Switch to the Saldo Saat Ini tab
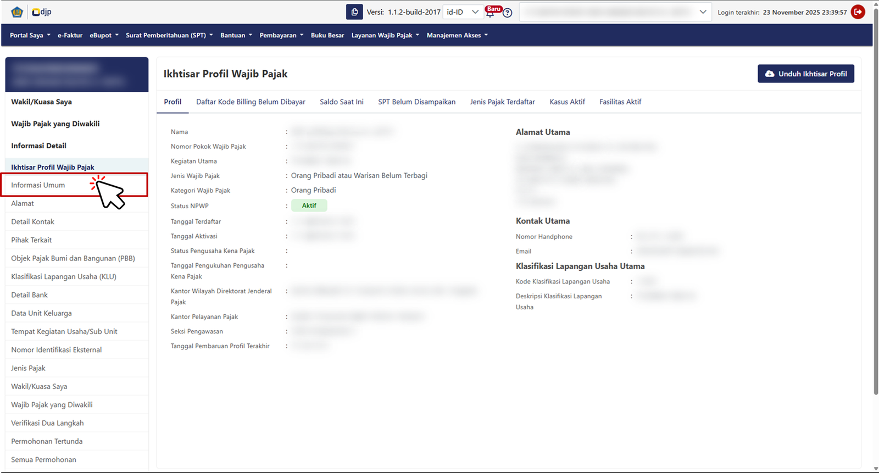The width and height of the screenshot is (879, 473). point(342,102)
